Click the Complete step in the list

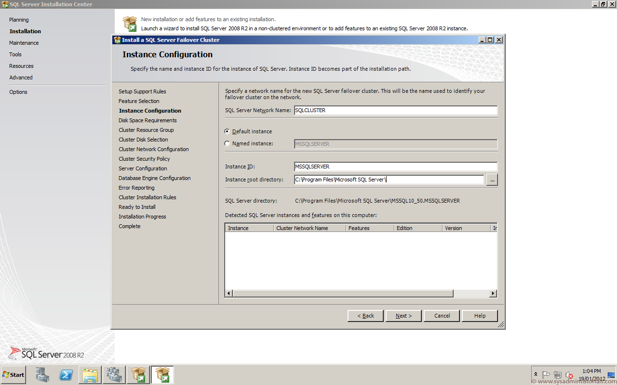tap(130, 226)
